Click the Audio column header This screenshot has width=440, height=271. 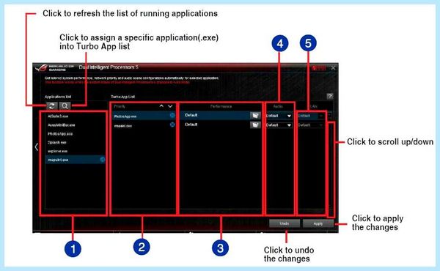coord(278,106)
